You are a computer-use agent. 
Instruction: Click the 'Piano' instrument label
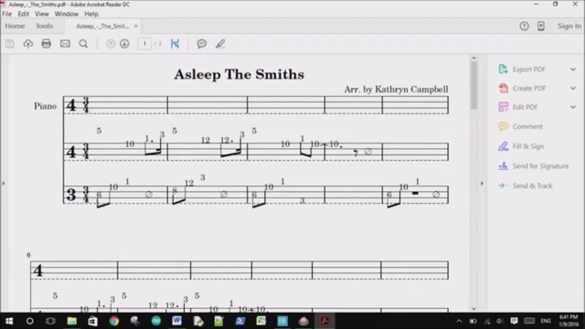point(45,106)
